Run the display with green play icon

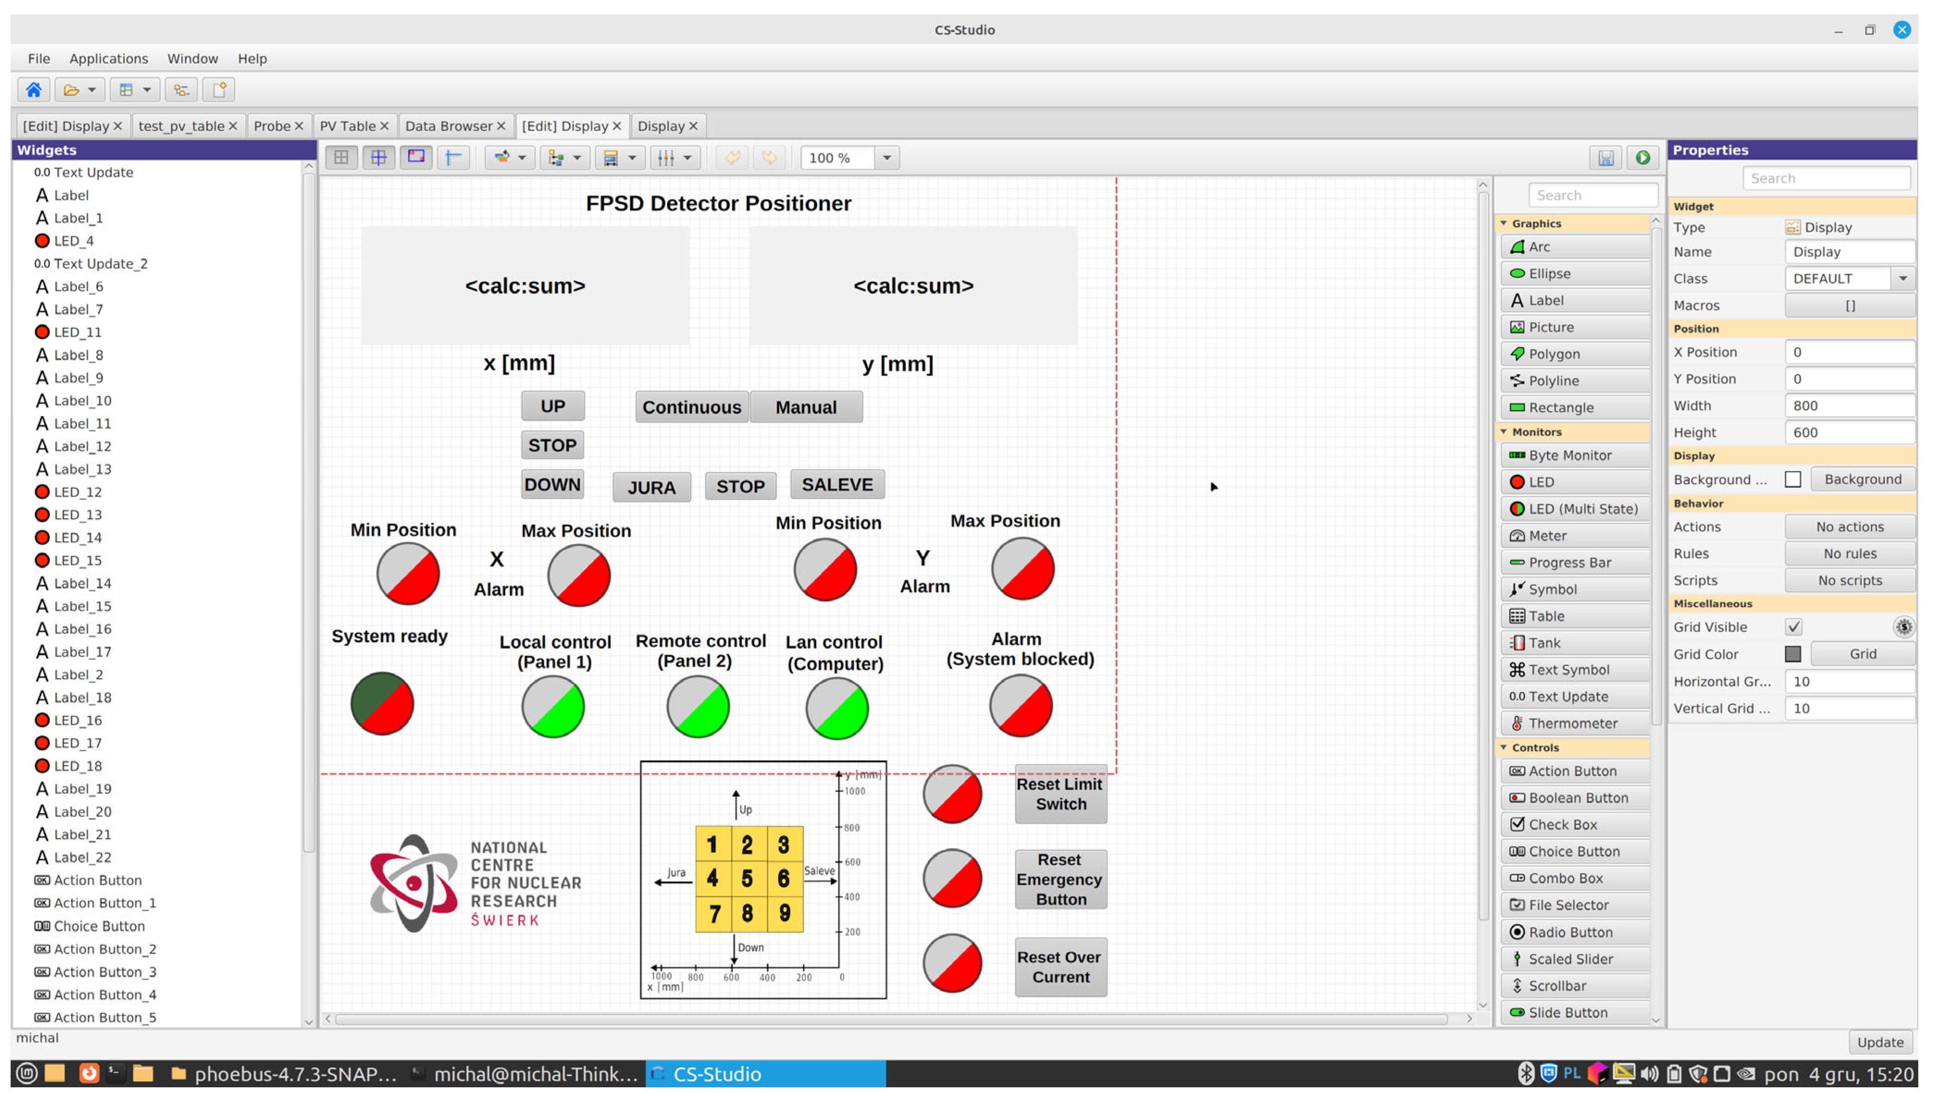(x=1642, y=158)
